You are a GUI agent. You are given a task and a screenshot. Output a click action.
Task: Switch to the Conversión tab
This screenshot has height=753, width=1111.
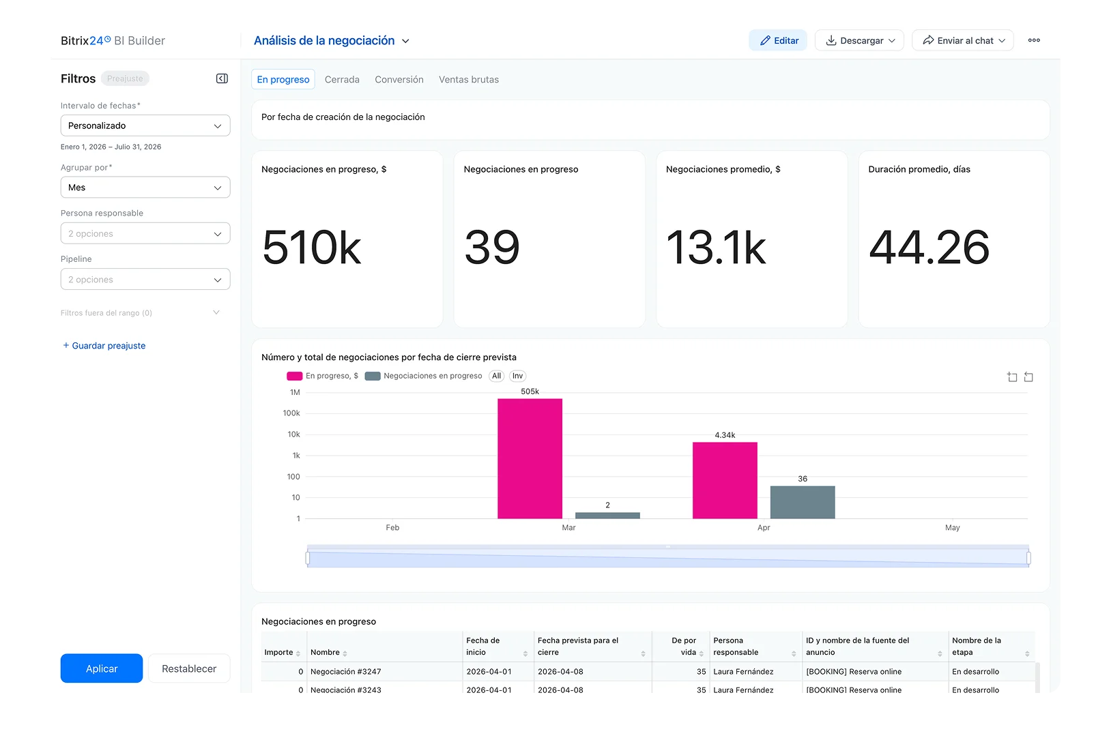click(x=399, y=80)
